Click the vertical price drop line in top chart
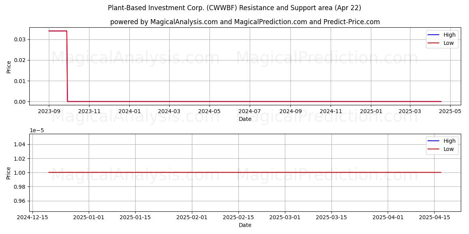The width and height of the screenshot is (469, 234). 67,66
